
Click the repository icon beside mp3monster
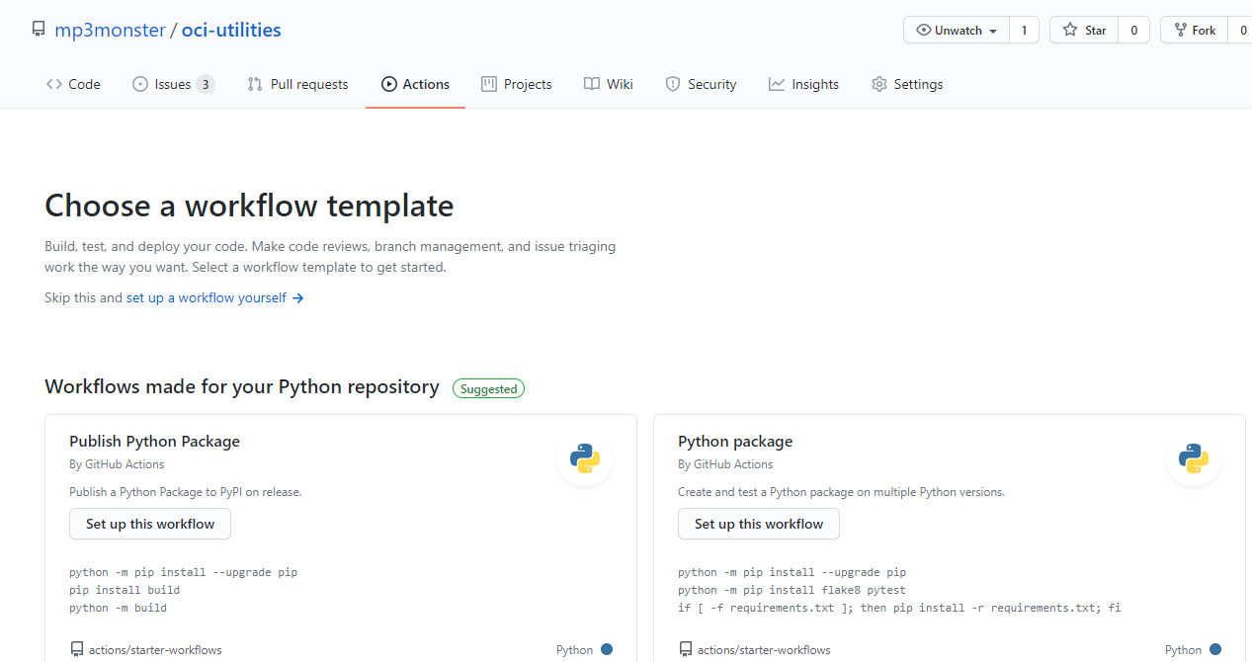coord(39,30)
